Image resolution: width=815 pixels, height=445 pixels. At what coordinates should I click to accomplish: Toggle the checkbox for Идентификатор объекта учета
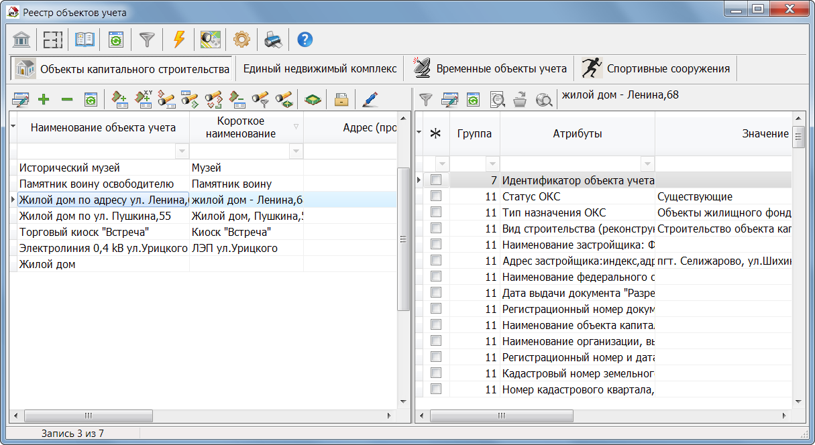[x=436, y=180]
